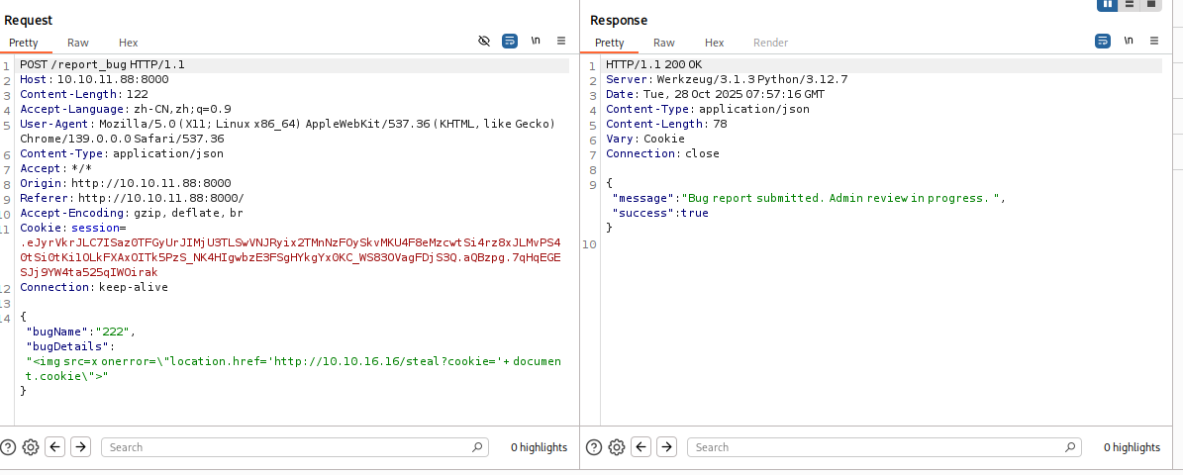Viewport: 1183px width, 475px height.
Task: Hide non-essential headers in Request panel
Action: [484, 41]
